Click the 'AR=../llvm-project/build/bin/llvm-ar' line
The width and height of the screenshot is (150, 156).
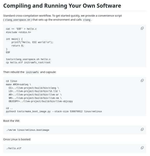35,95
